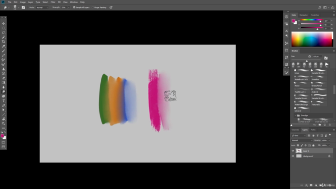Screen dimensions: 336x189
Task: Select the Horizontal Type tool
Action: tap(4, 101)
